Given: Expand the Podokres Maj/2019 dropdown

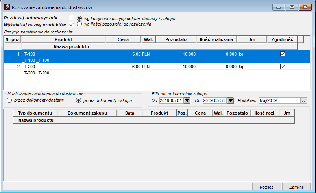Looking at the screenshot, I should pyautogui.click(x=303, y=100).
